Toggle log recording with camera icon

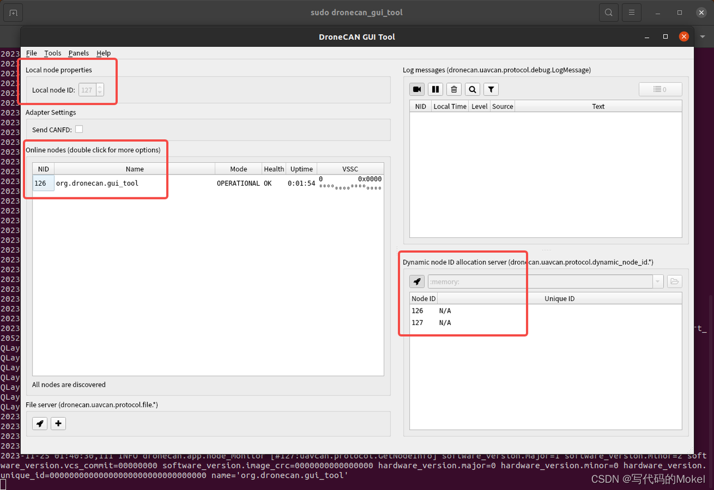[417, 89]
